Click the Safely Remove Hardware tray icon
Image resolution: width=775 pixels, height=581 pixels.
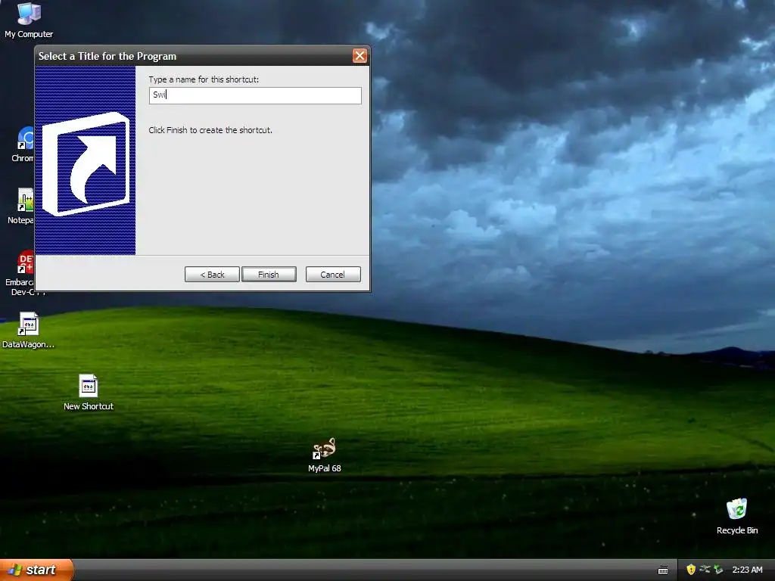(x=718, y=570)
